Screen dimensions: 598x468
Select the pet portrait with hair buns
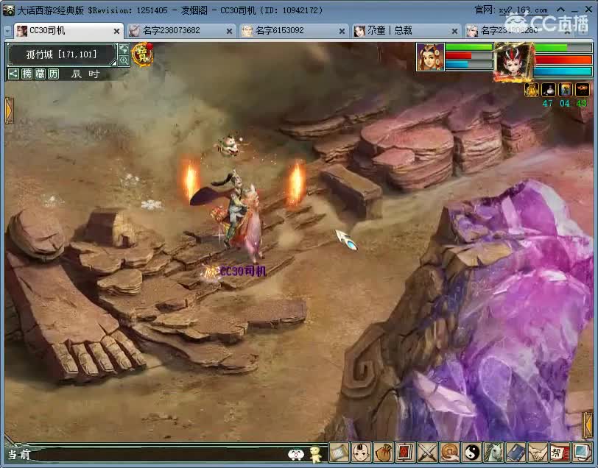click(430, 57)
